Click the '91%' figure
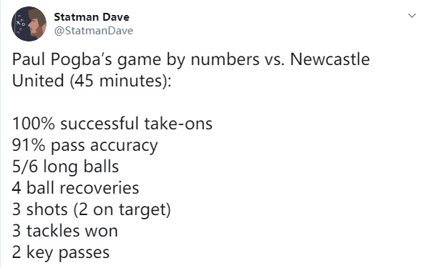Screen dimensions: 426x268 click(29, 145)
